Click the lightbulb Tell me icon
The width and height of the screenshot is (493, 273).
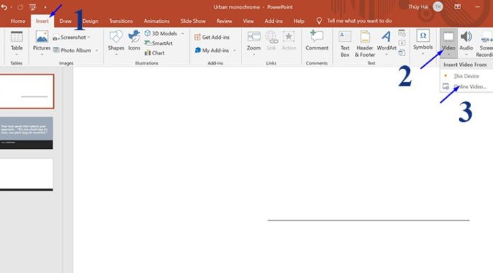pyautogui.click(x=319, y=21)
